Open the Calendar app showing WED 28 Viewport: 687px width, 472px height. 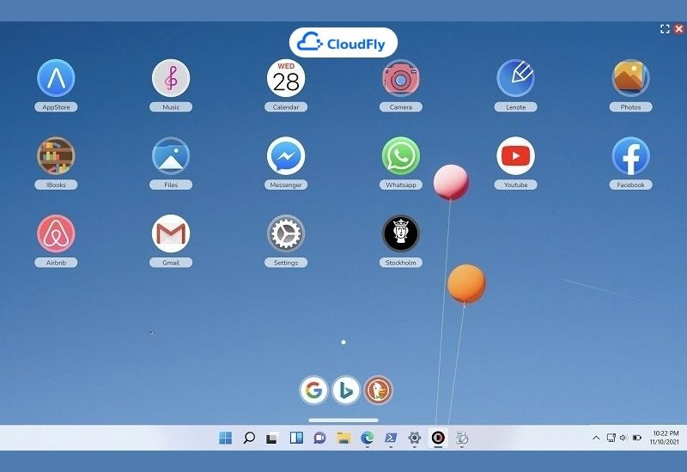click(x=286, y=78)
